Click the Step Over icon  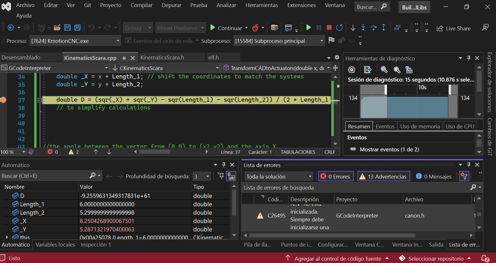[x=373, y=28]
